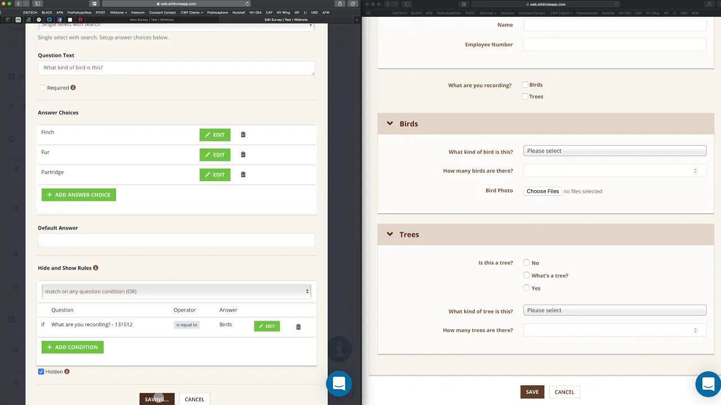721x405 pixels.
Task: Open the Intercom chat bubble in right window
Action: tap(709, 384)
